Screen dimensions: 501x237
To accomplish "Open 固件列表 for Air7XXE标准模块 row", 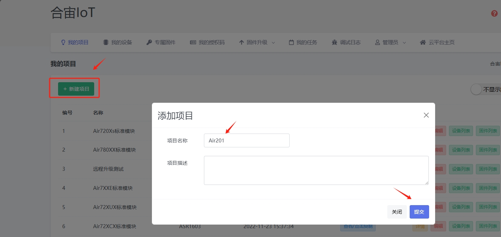I will click(488, 188).
